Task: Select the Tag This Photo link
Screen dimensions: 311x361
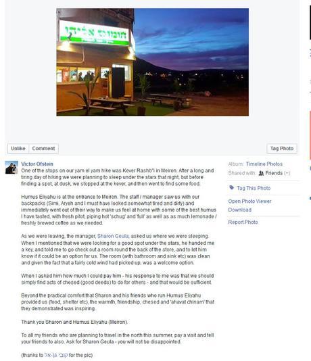Action: click(x=254, y=188)
